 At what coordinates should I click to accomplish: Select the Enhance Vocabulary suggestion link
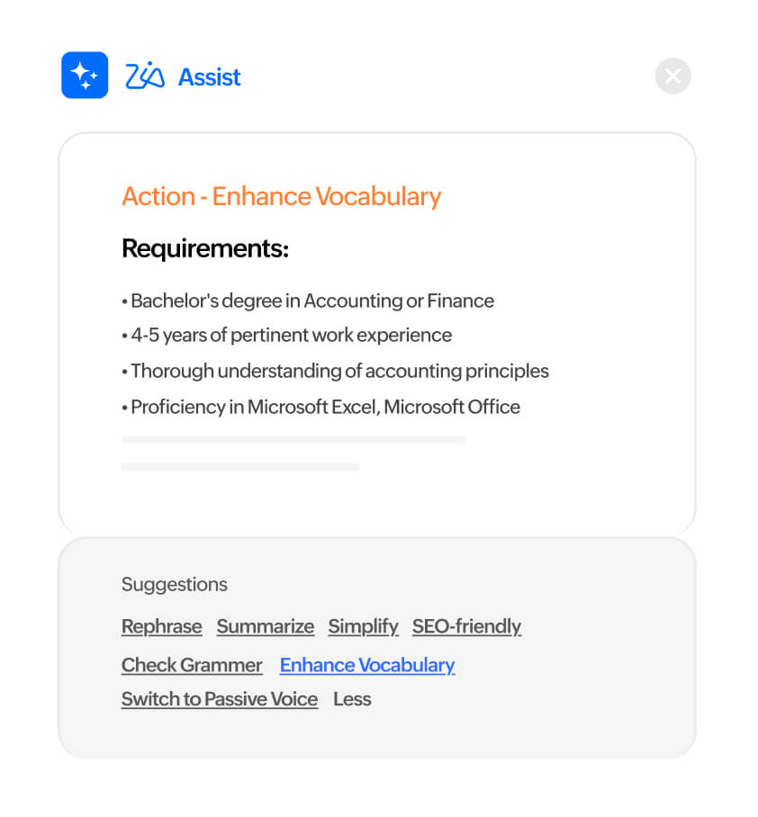tap(367, 665)
